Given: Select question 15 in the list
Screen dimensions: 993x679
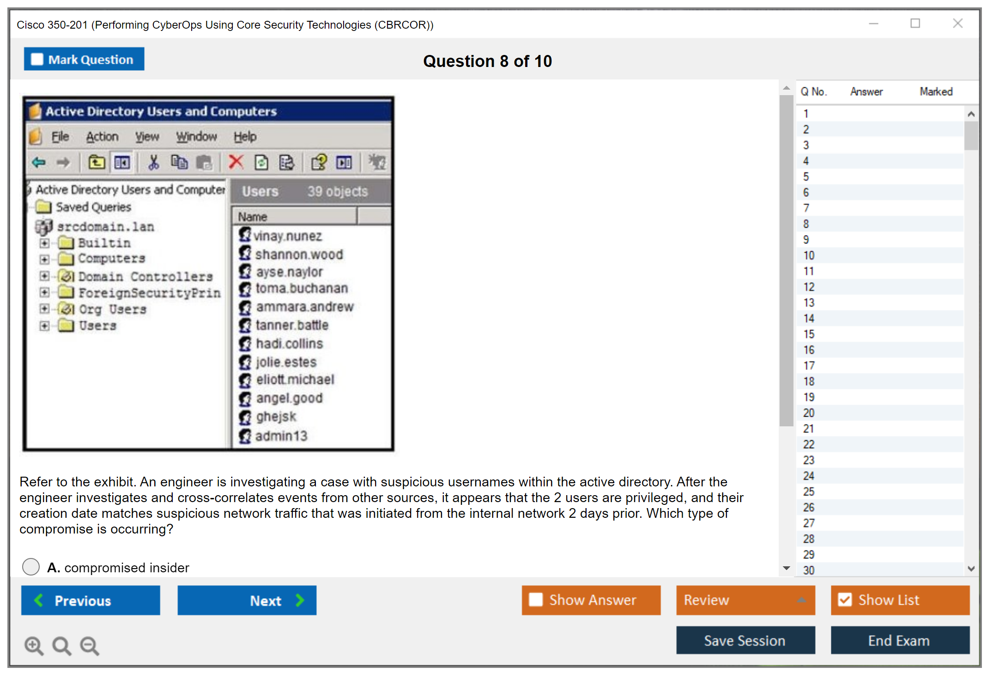Looking at the screenshot, I should click(809, 334).
